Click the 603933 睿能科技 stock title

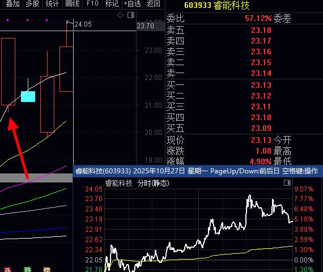(216, 5)
